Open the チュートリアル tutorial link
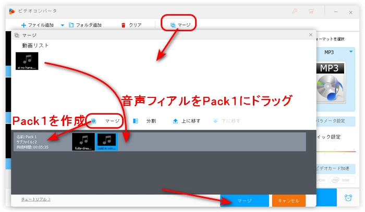Viewport: 365px width, 212px height. pyautogui.click(x=36, y=199)
